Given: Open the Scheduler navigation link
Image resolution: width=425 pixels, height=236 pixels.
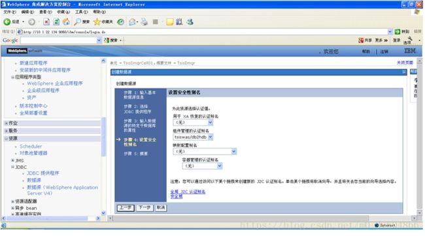Looking at the screenshot, I should 31,146.
